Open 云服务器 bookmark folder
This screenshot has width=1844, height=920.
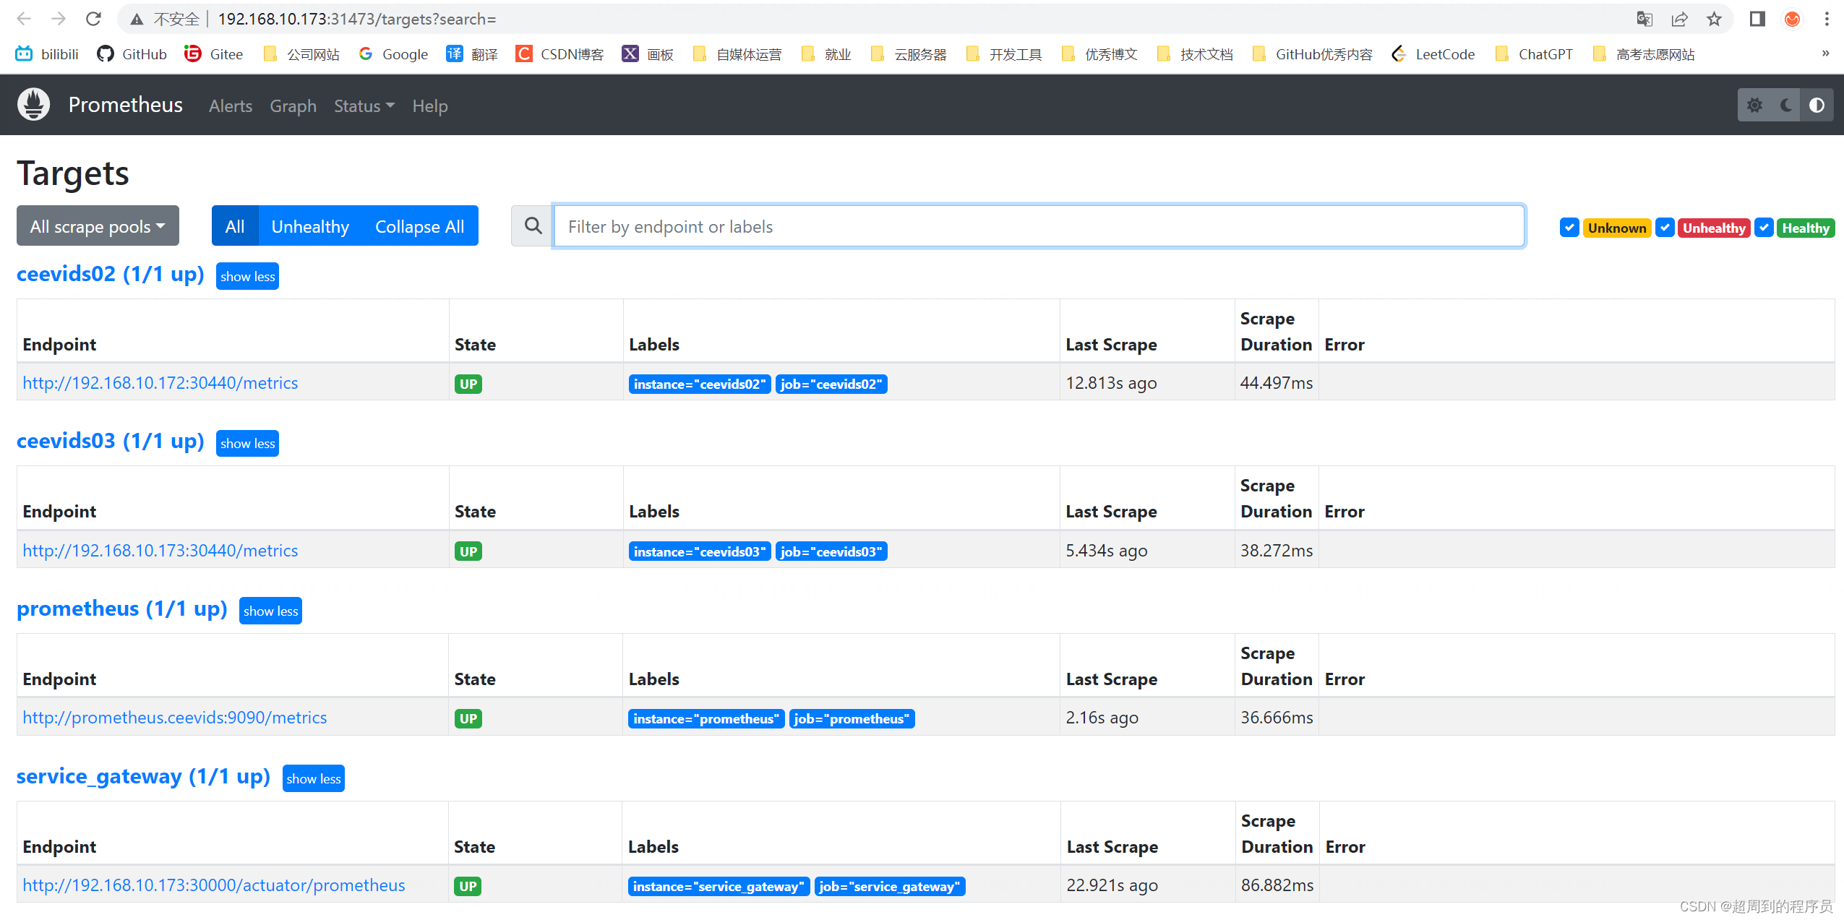(x=909, y=54)
